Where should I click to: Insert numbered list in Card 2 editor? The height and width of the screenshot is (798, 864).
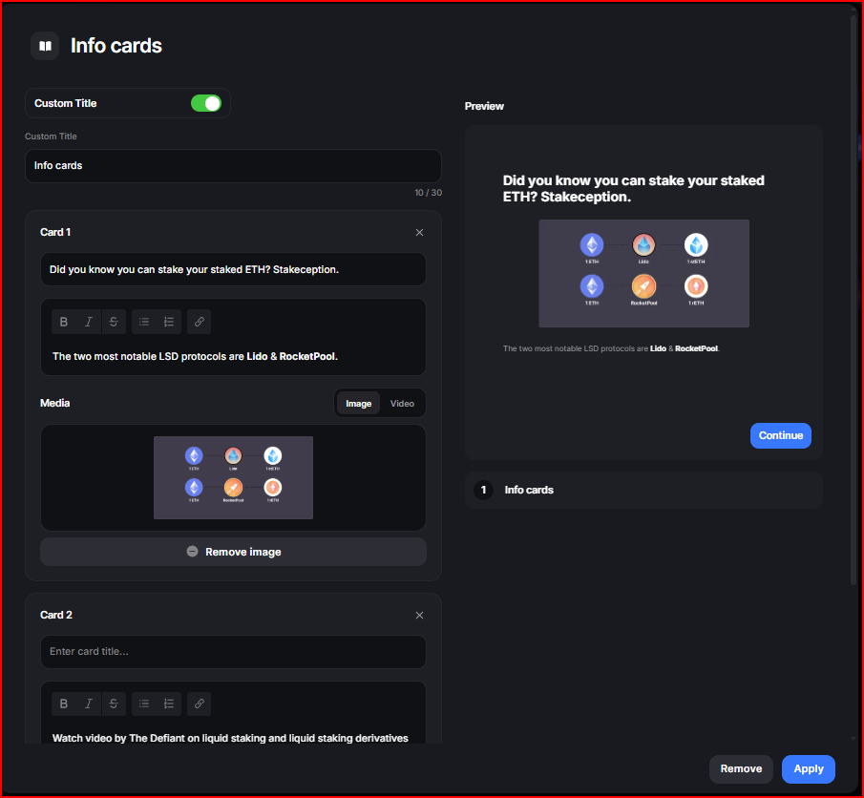[169, 704]
